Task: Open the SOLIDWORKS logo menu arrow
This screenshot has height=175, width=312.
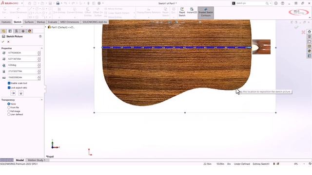Action: click(x=22, y=3)
